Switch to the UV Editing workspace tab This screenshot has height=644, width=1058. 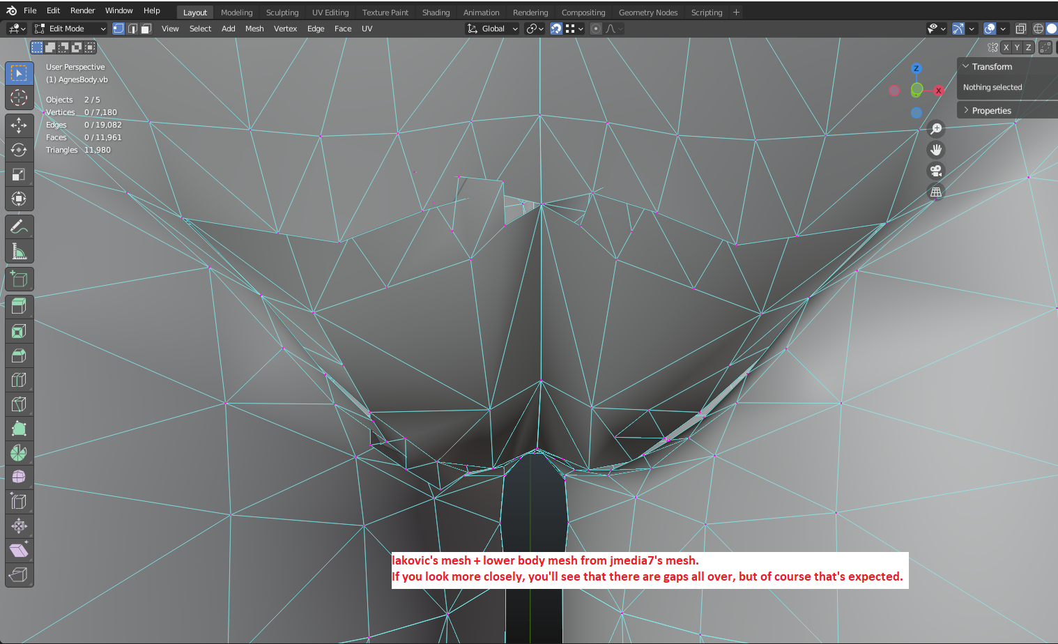click(x=330, y=13)
